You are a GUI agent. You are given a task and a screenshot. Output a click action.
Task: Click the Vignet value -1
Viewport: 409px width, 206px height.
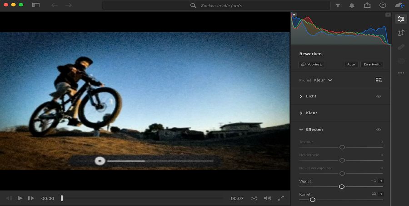tap(373, 181)
